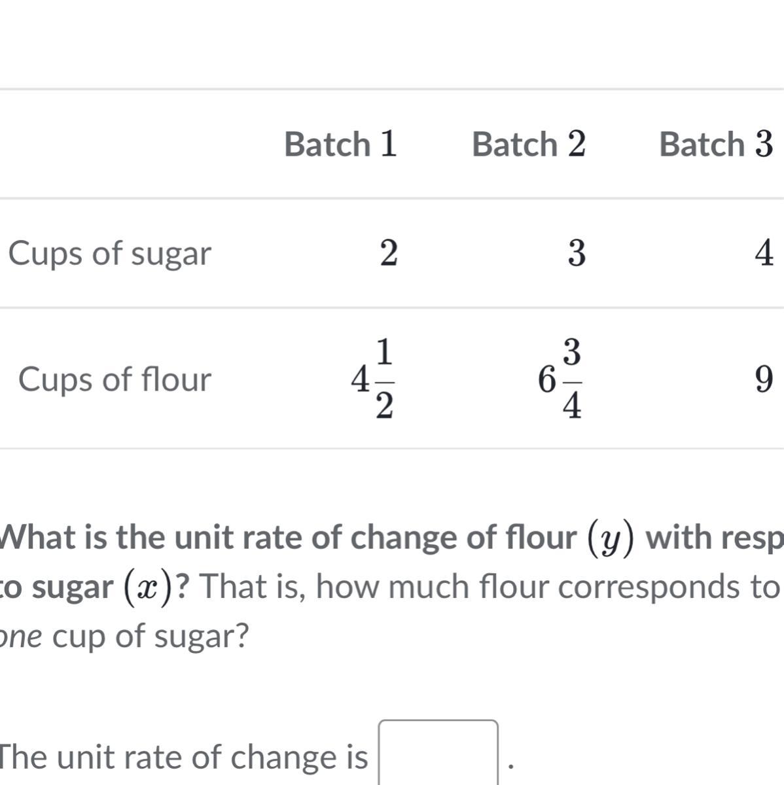Click sugar value 4 for Batch 3
Viewport: 784px width, 785px height.
[764, 254]
